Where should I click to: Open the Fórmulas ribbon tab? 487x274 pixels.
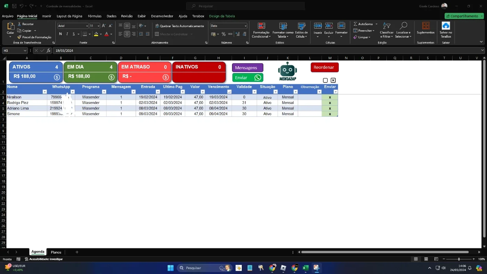point(95,16)
